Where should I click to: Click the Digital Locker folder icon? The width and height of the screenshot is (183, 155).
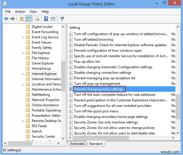coord(28,27)
